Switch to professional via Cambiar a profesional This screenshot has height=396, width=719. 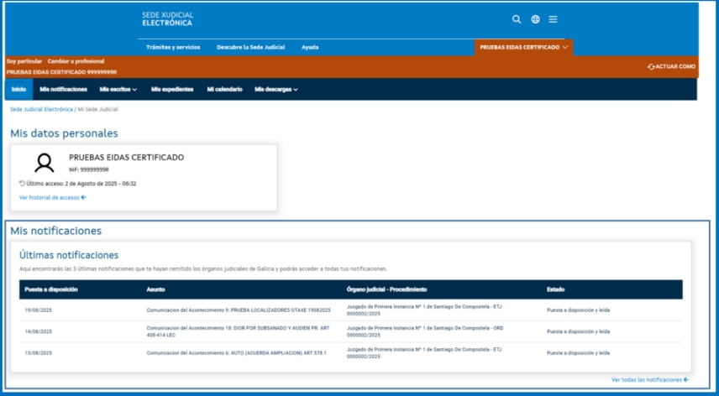(x=76, y=61)
